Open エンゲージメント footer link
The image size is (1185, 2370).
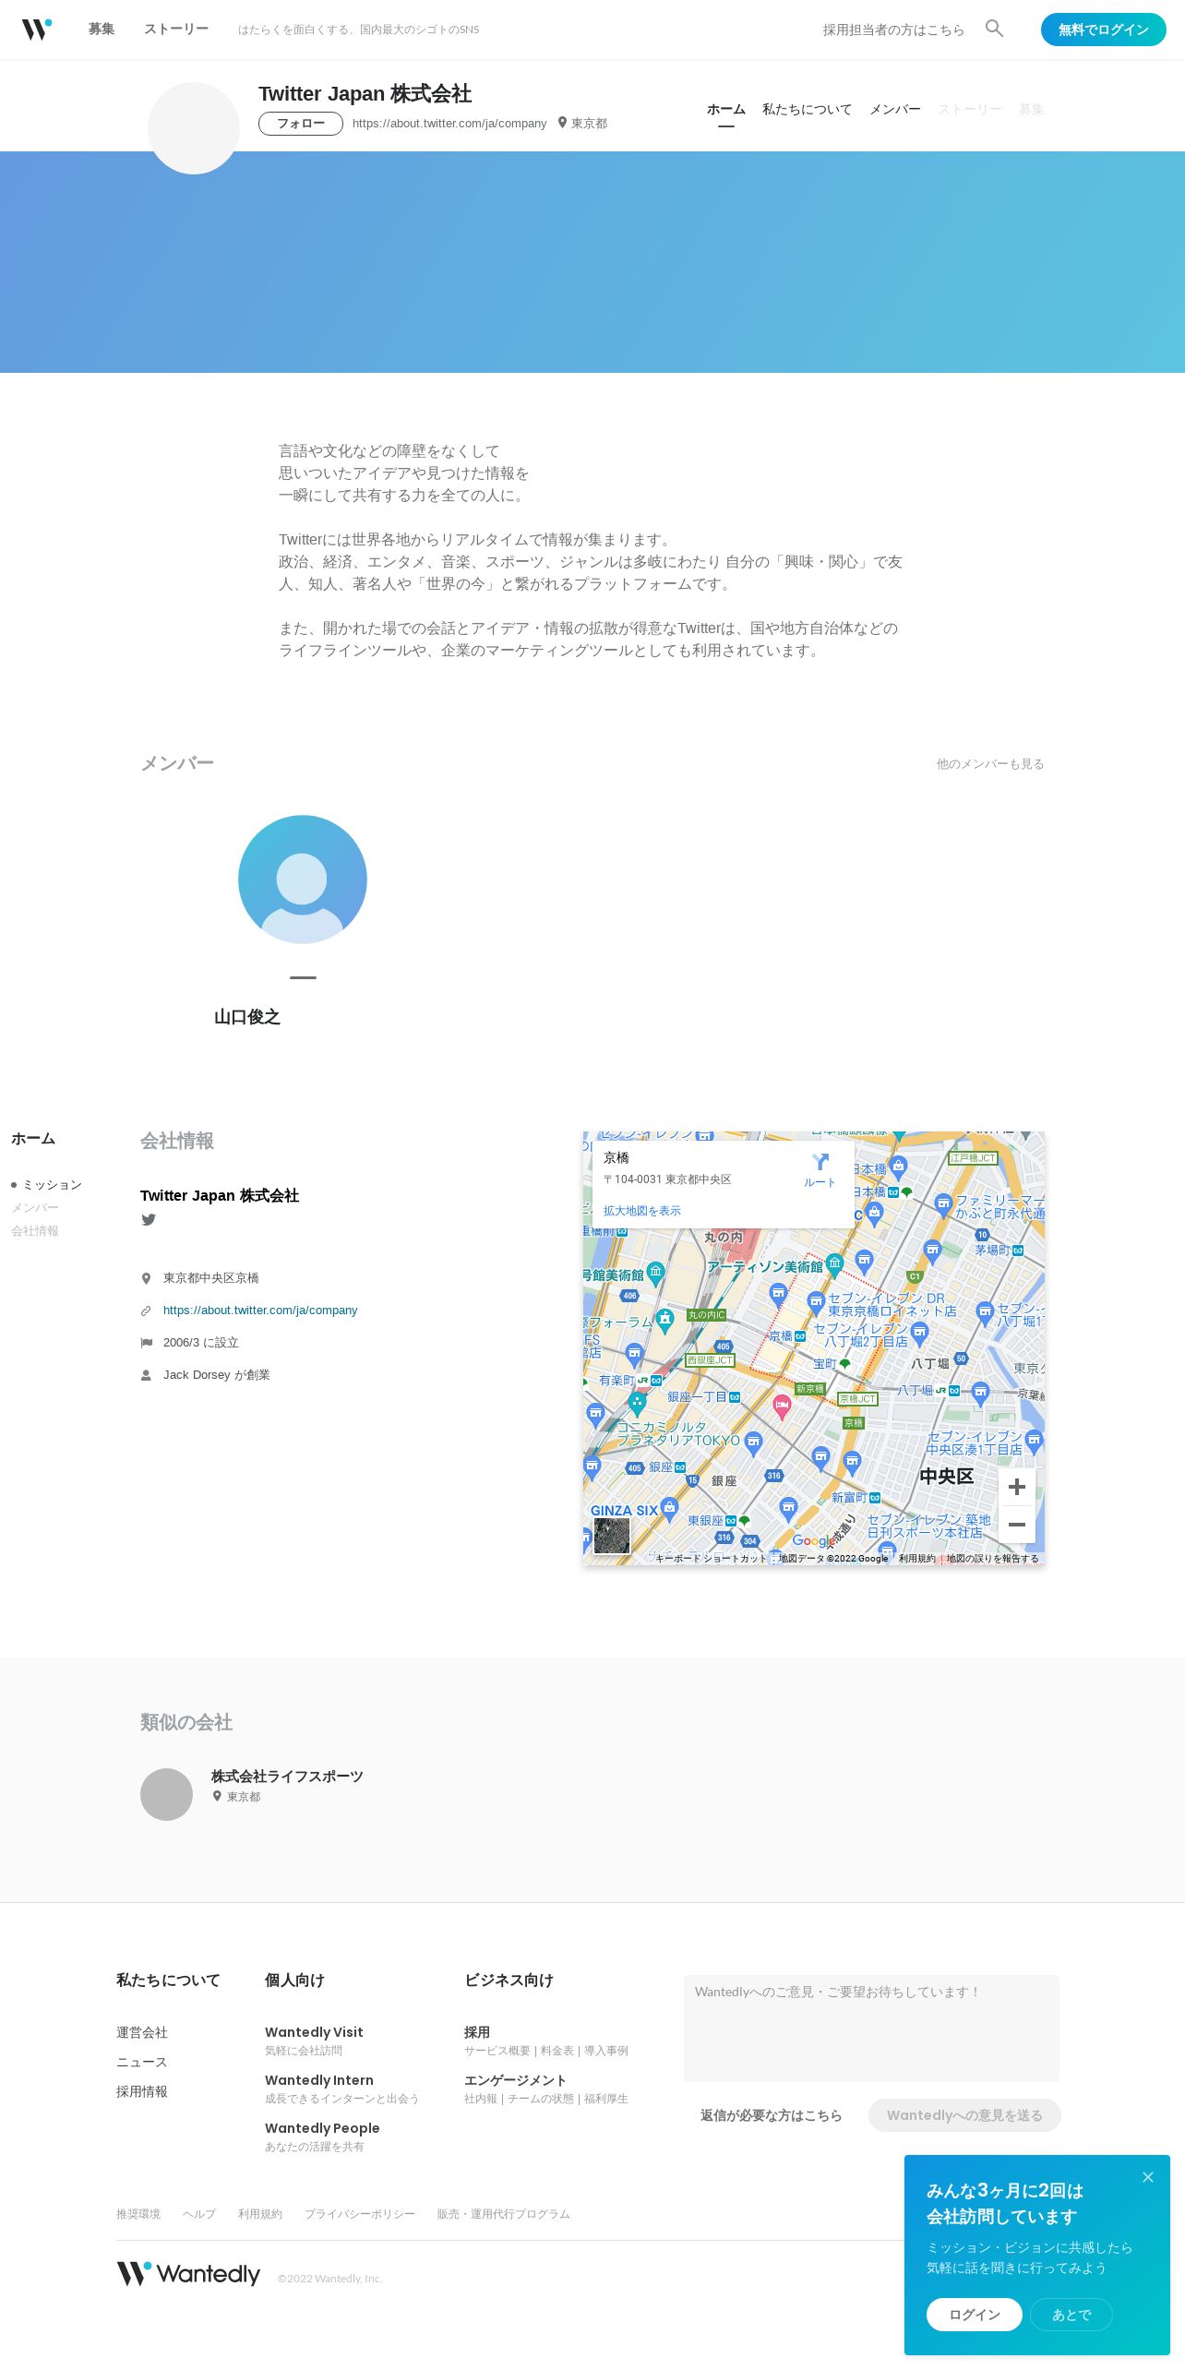[x=515, y=2080]
